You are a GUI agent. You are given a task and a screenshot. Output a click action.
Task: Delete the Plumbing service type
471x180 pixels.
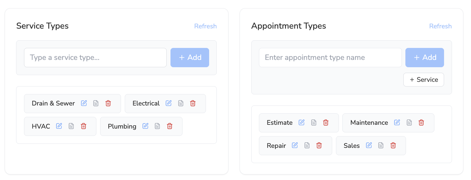coord(170,126)
